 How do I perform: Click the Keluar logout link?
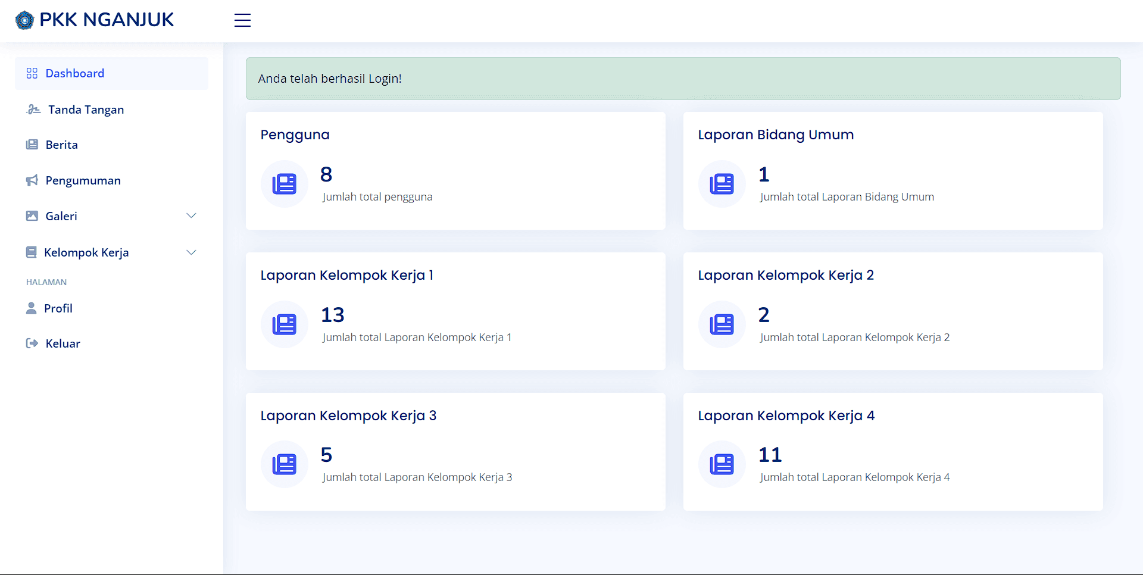(x=63, y=343)
